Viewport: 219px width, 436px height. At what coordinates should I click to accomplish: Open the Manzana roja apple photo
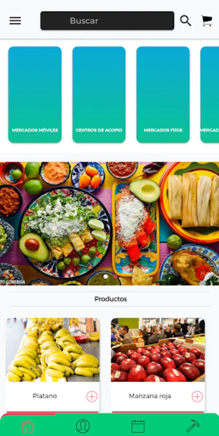pos(158,350)
